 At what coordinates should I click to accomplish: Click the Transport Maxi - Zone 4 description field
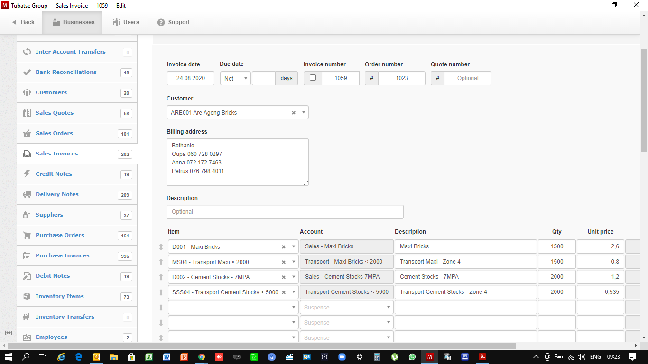tap(466, 262)
